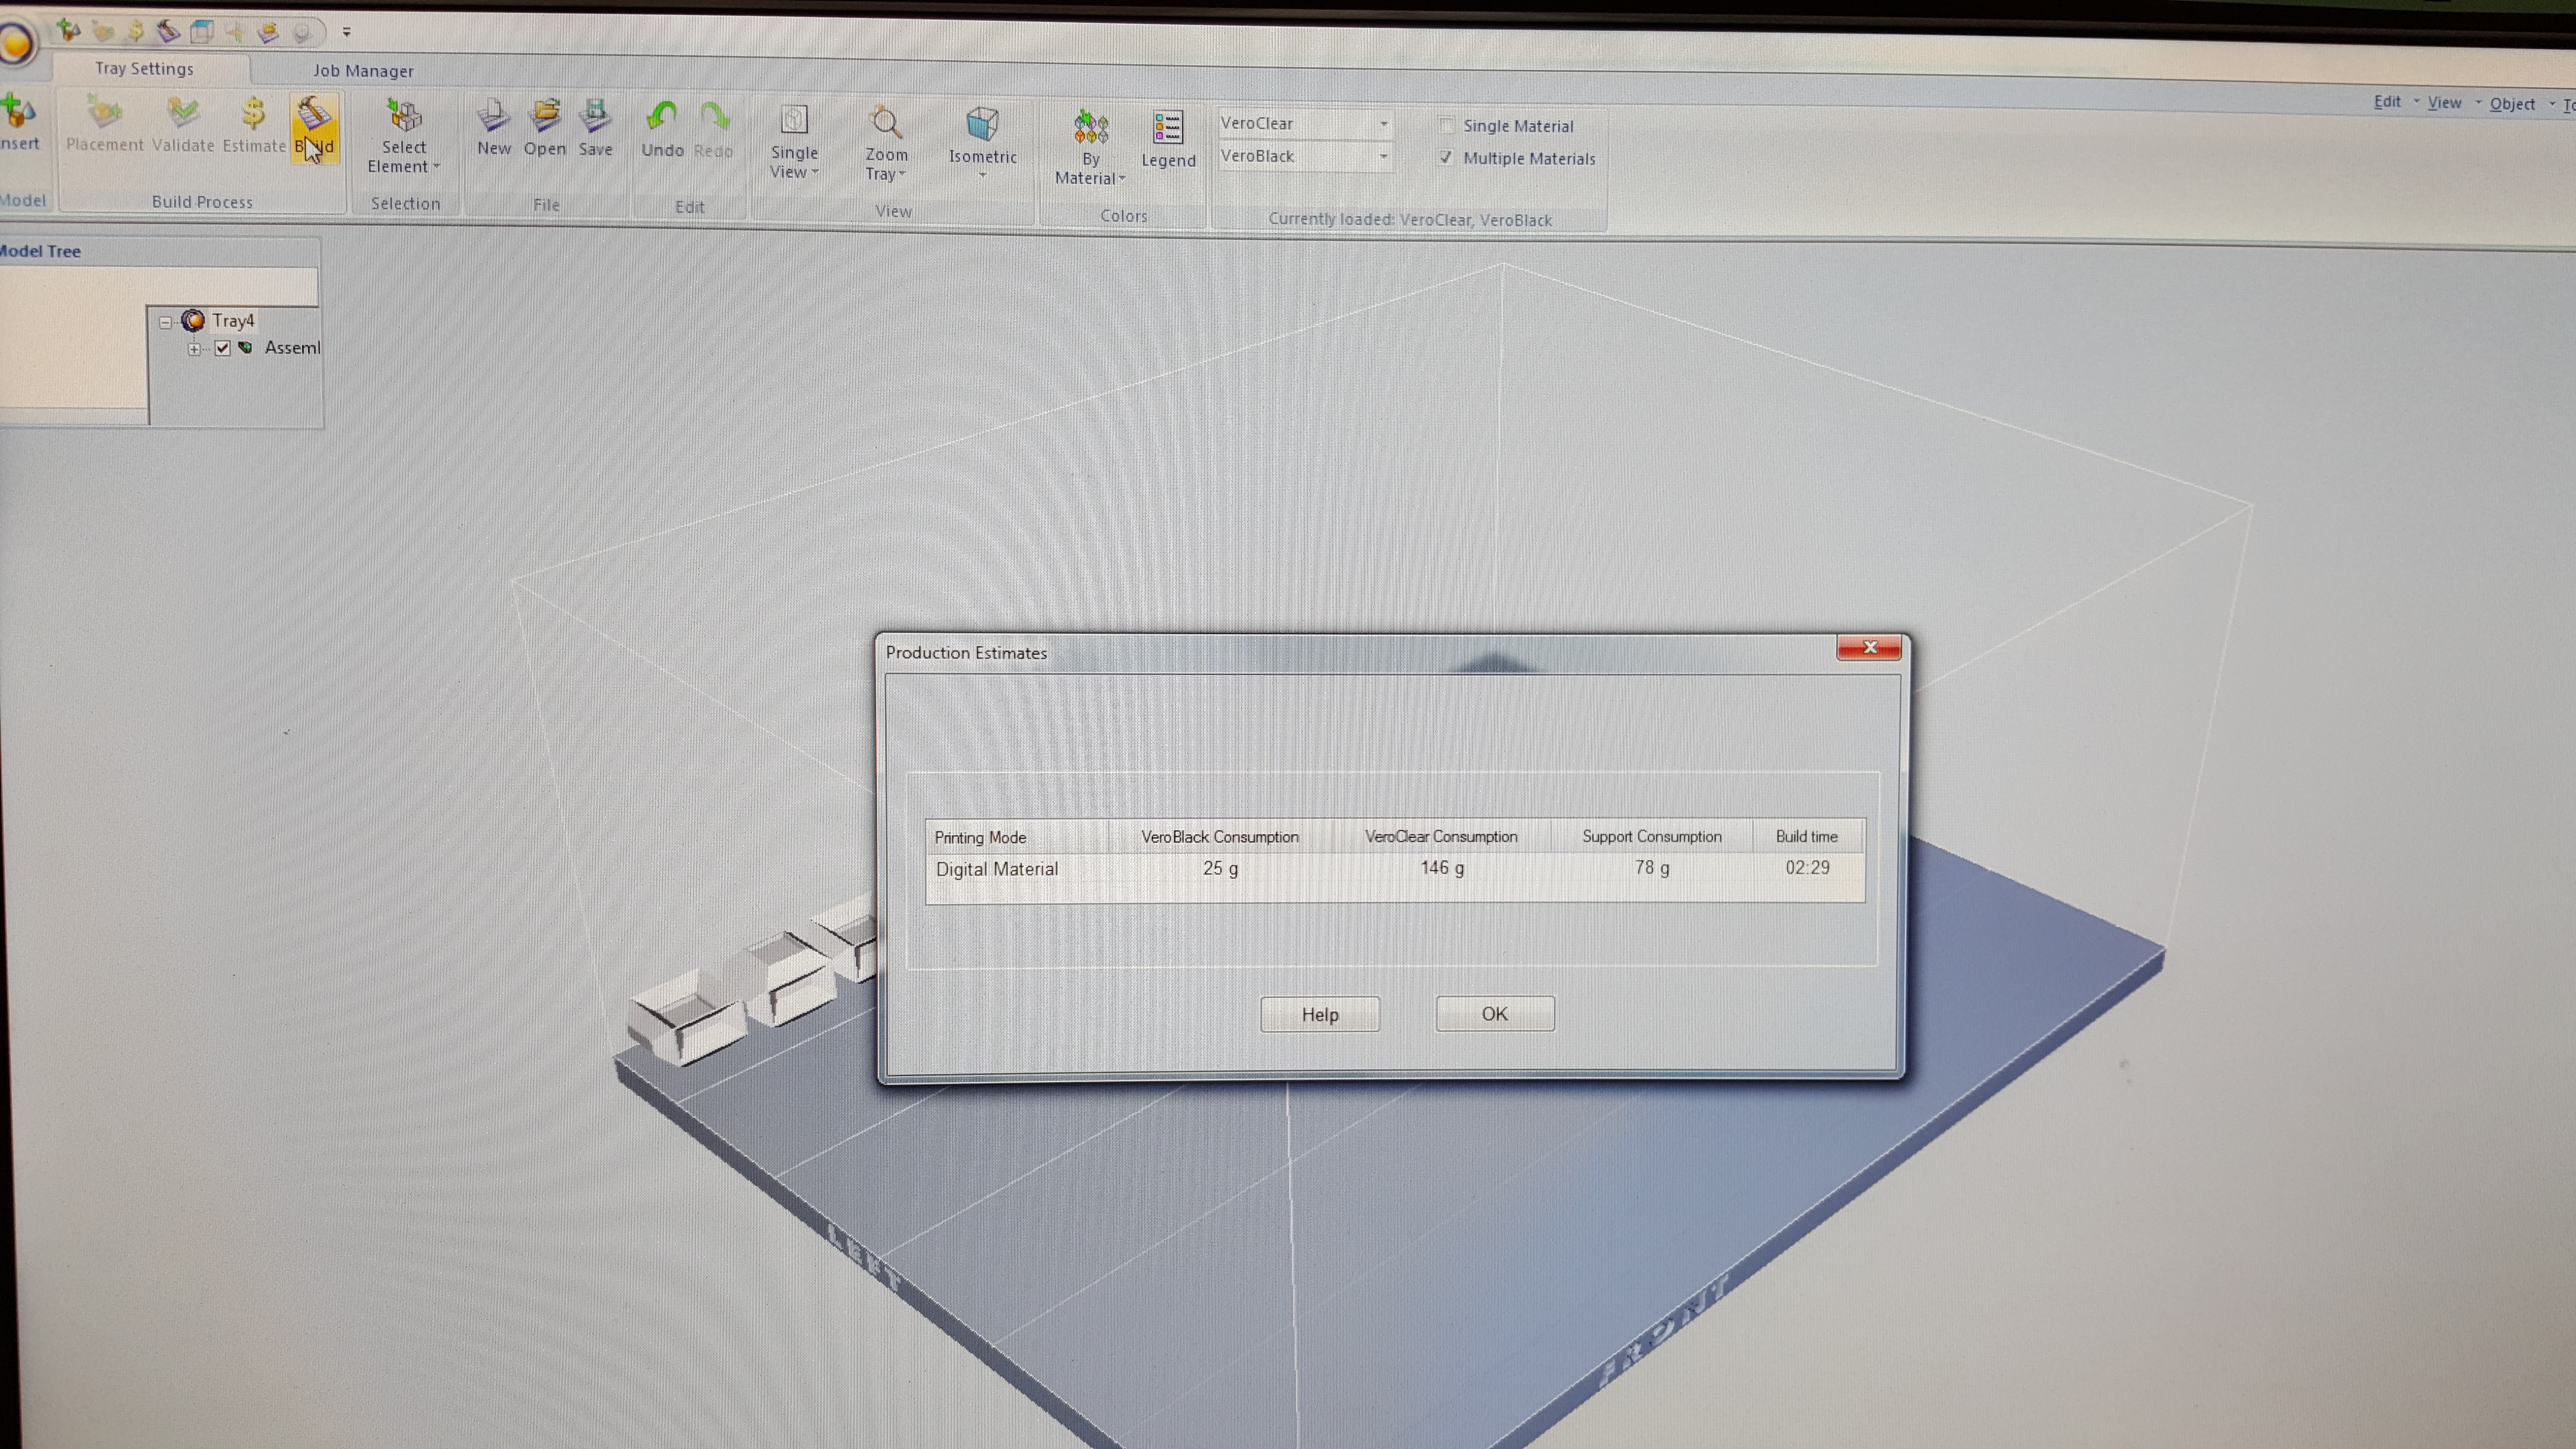Expand the Asseml node in Model Tree

click(194, 348)
